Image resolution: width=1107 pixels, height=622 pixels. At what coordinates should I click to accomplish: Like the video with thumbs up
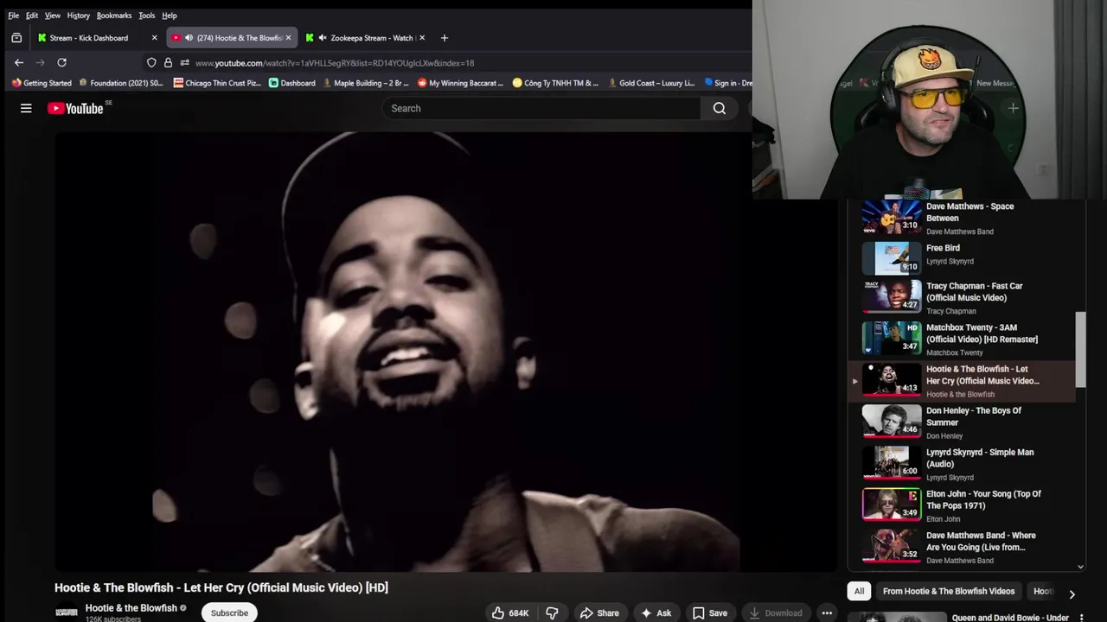click(x=510, y=612)
